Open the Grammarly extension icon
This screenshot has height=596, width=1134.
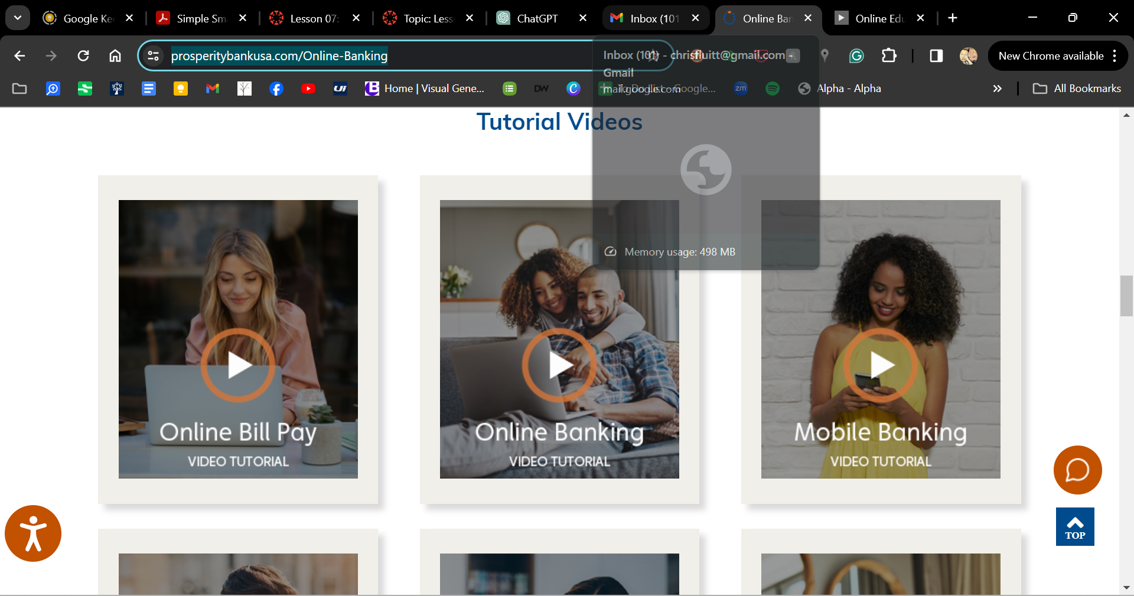point(856,56)
